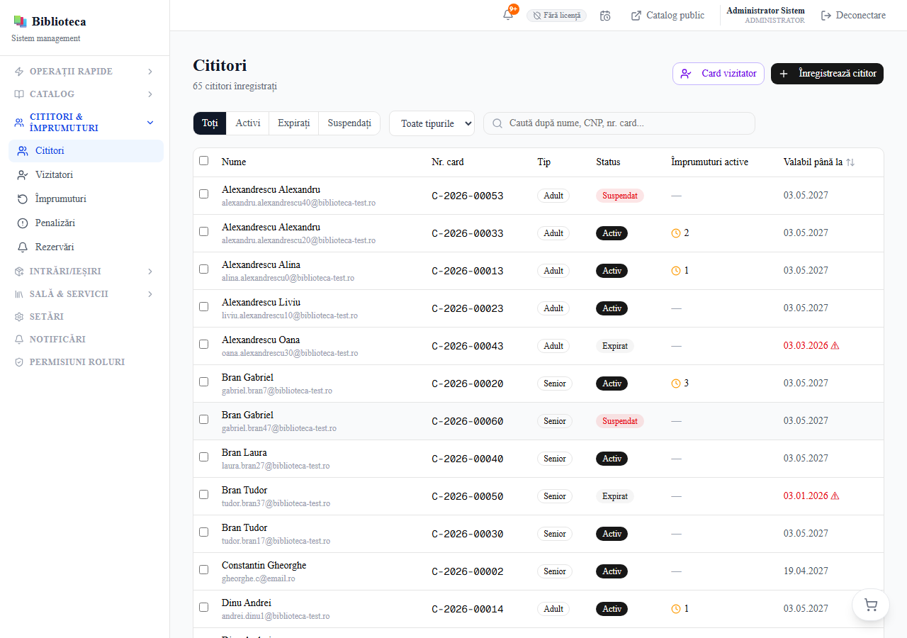Open the Toate tipurile dropdown

(x=432, y=123)
